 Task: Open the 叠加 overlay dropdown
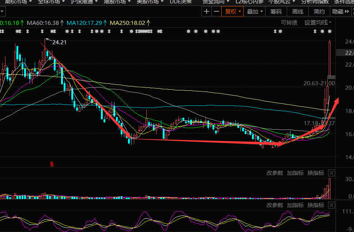255,12
